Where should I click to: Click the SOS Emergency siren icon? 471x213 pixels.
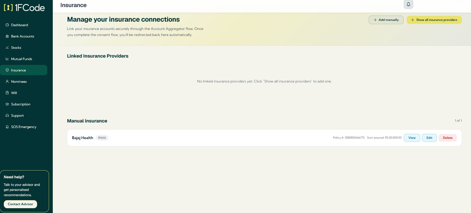point(7,127)
